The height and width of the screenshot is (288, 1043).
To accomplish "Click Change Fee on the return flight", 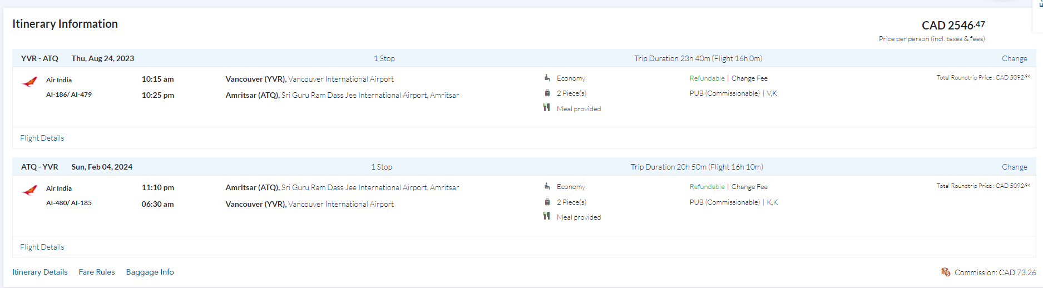I will (x=749, y=187).
